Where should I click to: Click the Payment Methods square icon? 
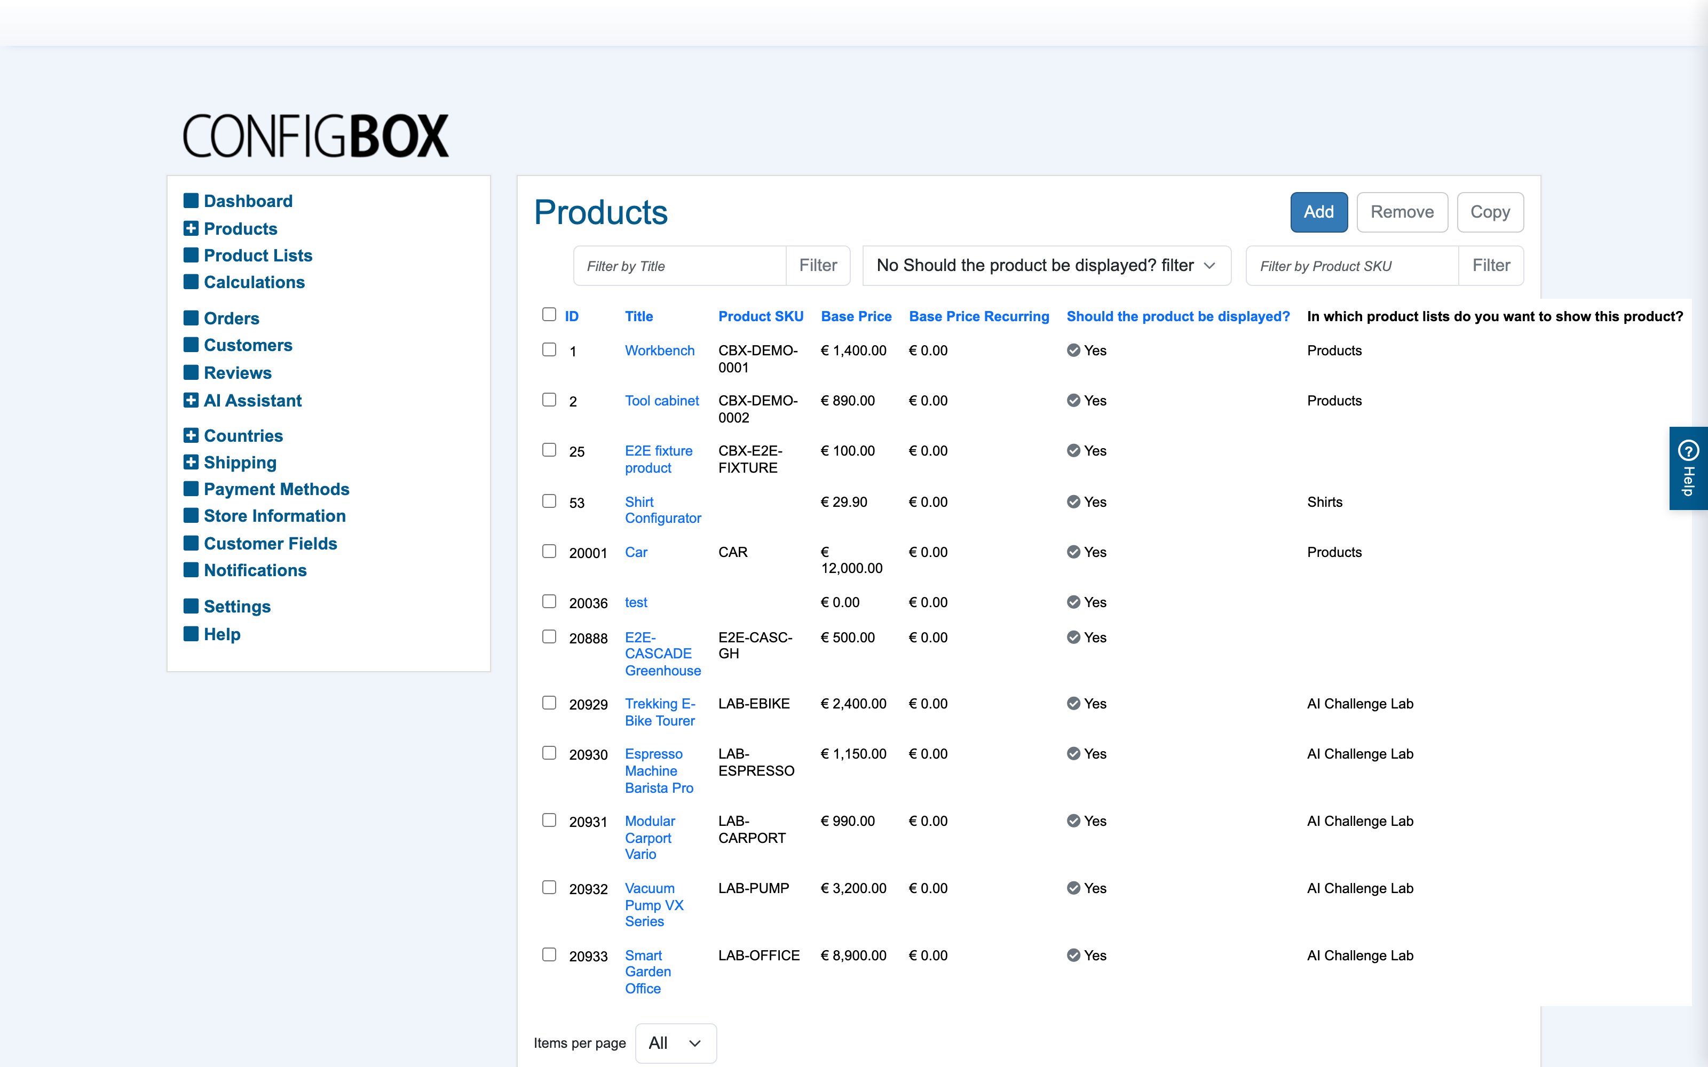(x=191, y=489)
